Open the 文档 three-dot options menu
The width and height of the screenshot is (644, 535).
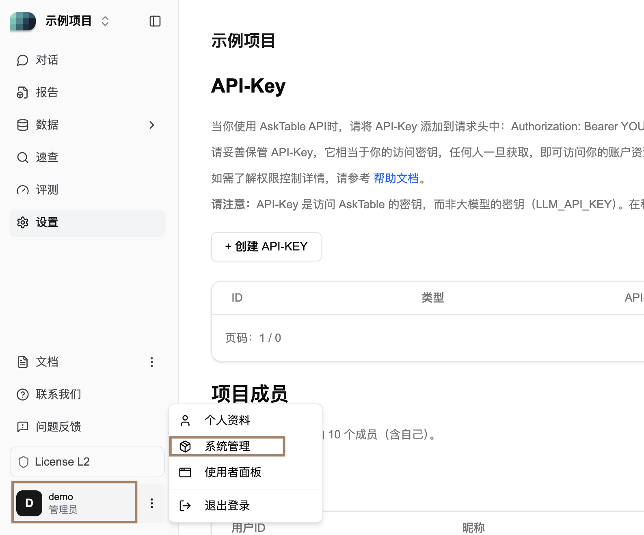pyautogui.click(x=152, y=362)
